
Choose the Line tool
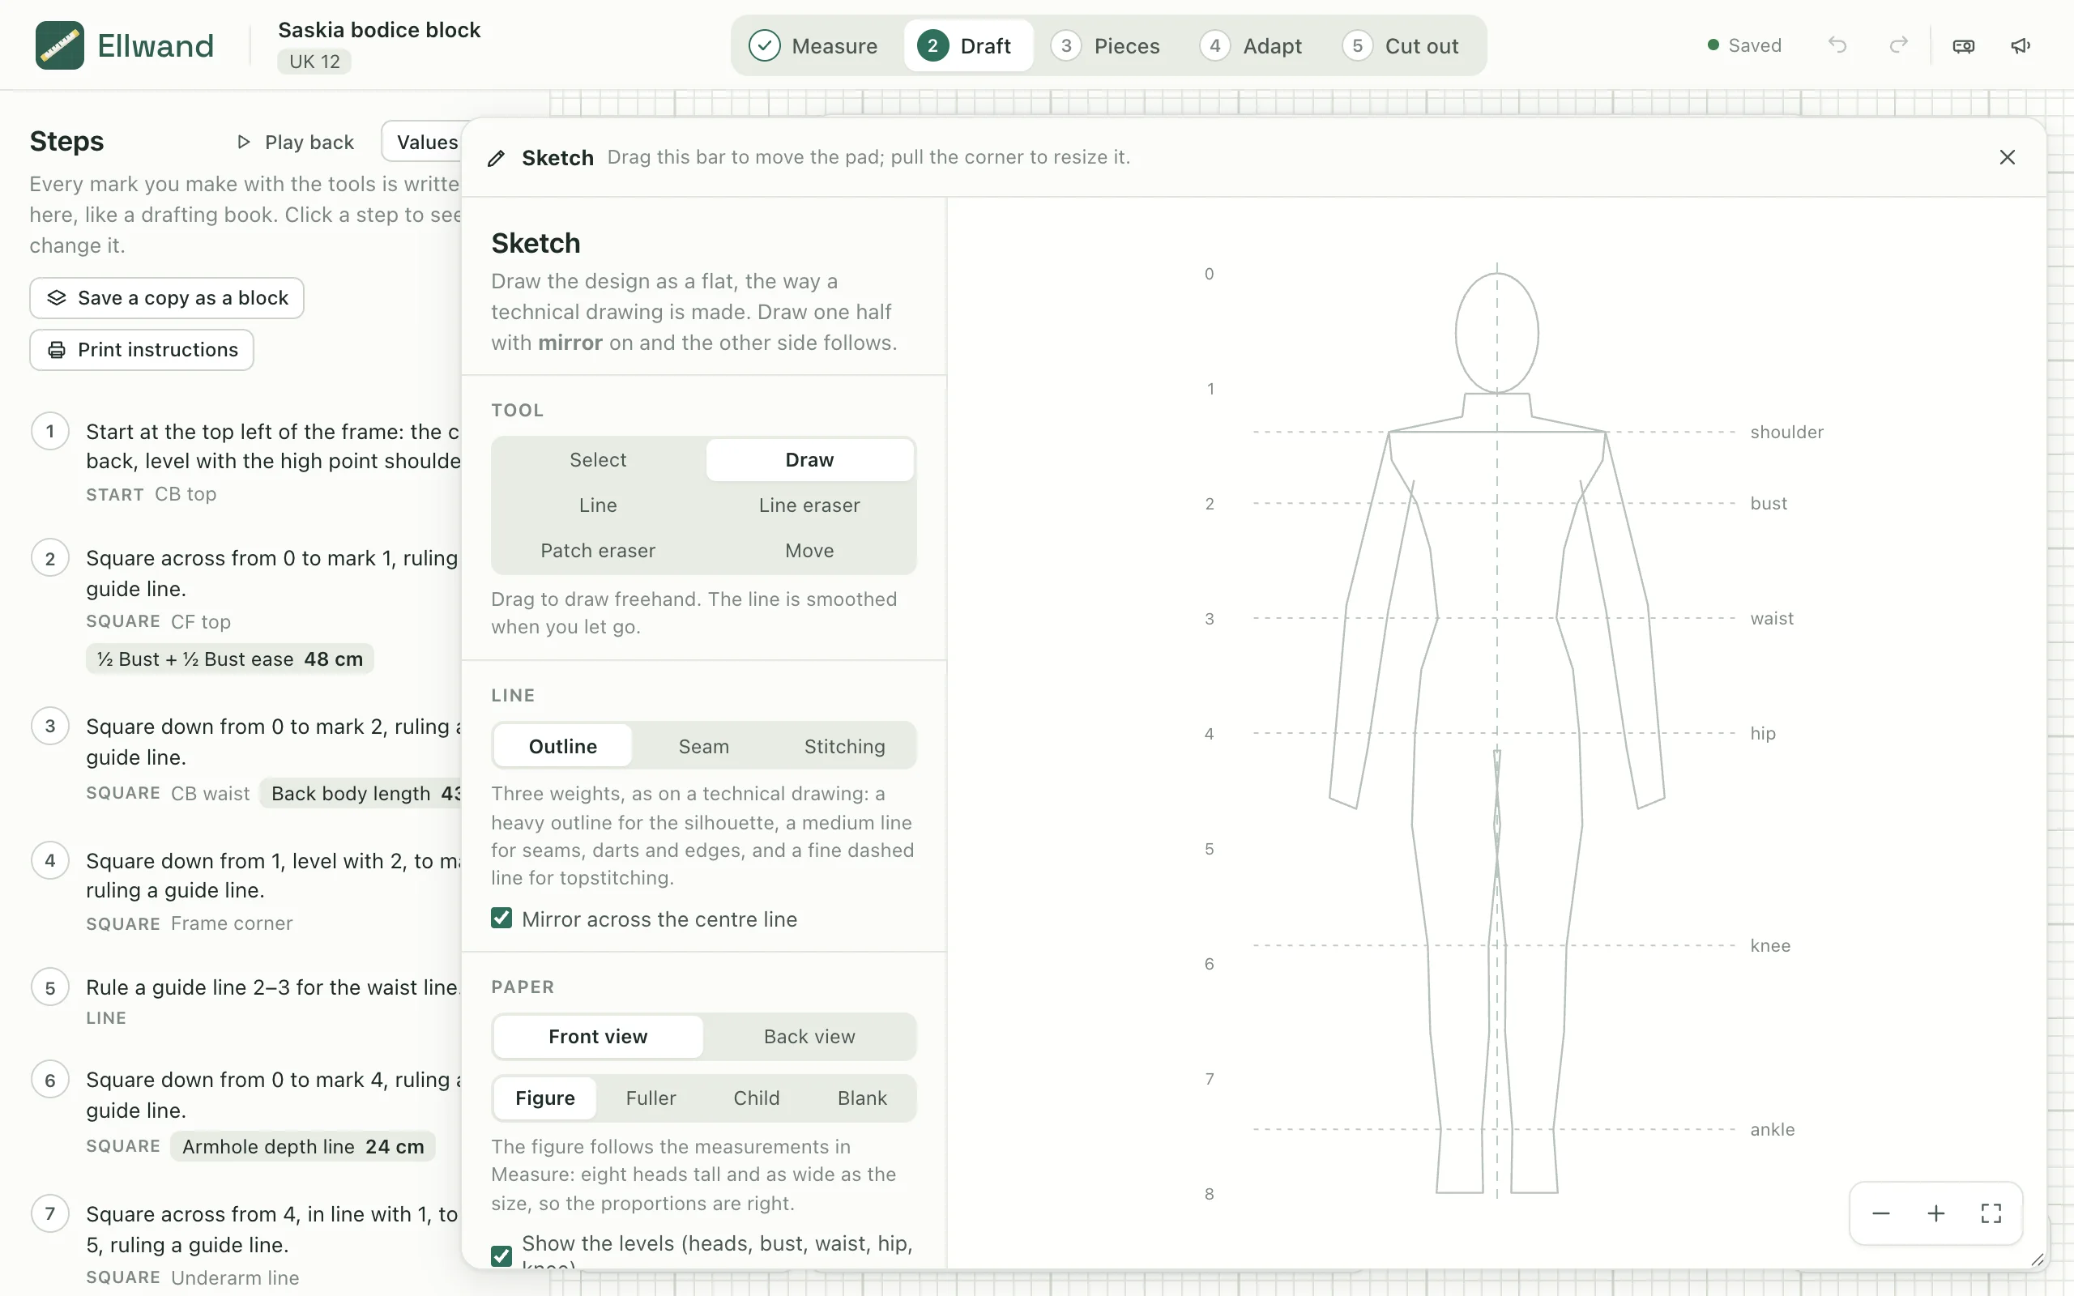point(598,505)
